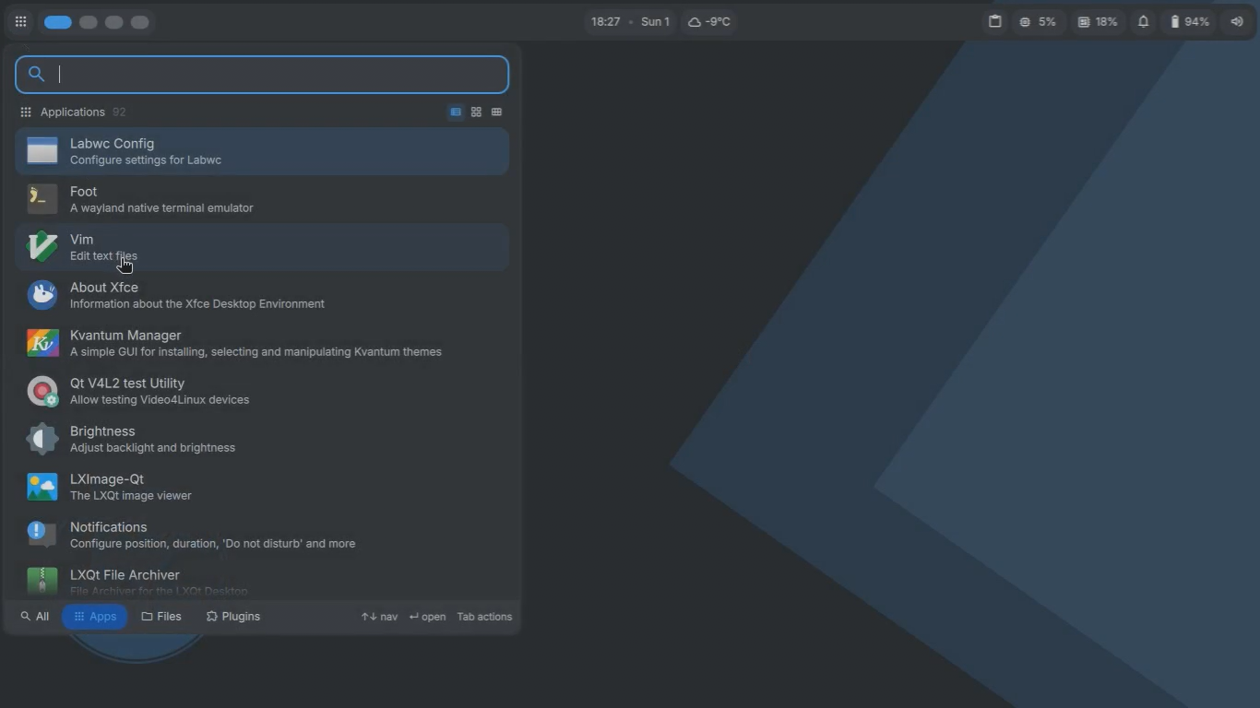Open the app grid launcher icon in the top bar
The image size is (1260, 708).
(x=20, y=22)
